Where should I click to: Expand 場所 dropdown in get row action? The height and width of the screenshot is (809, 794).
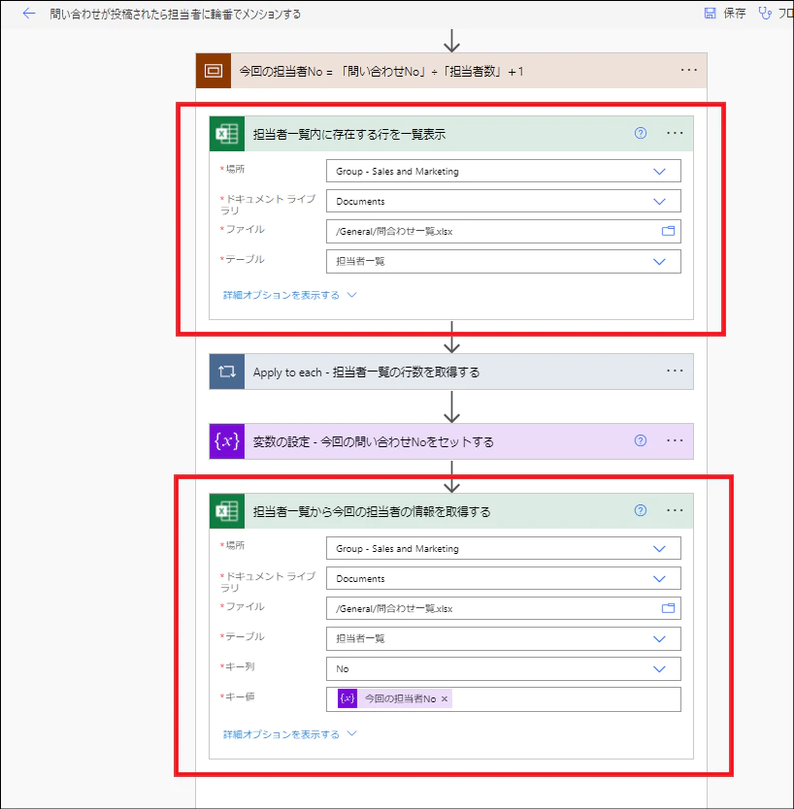click(659, 548)
